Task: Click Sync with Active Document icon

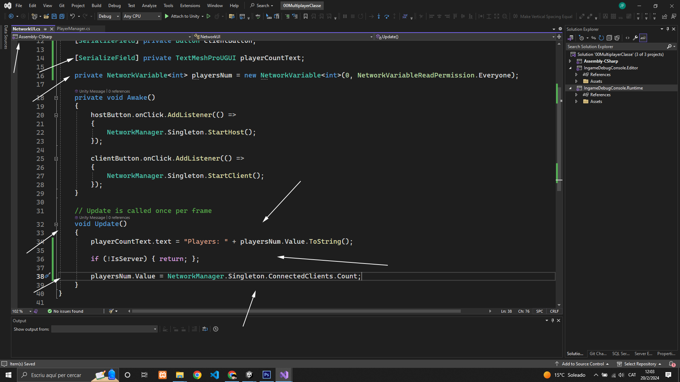Action: pos(594,38)
